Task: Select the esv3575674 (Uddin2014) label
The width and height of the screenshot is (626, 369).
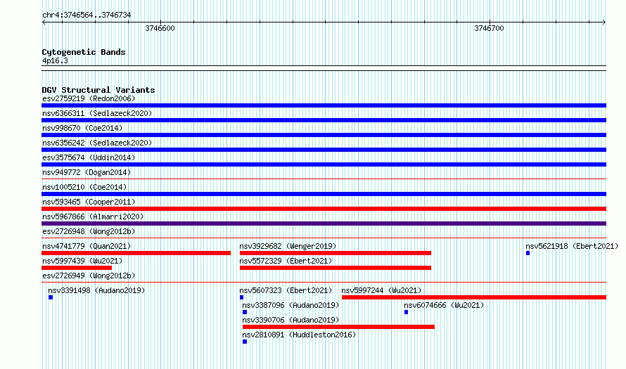Action: [89, 157]
